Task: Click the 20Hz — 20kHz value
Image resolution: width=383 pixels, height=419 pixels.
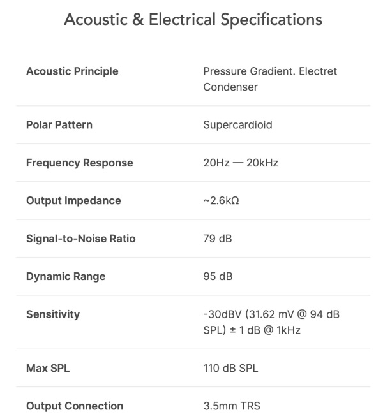Action: coord(241,163)
